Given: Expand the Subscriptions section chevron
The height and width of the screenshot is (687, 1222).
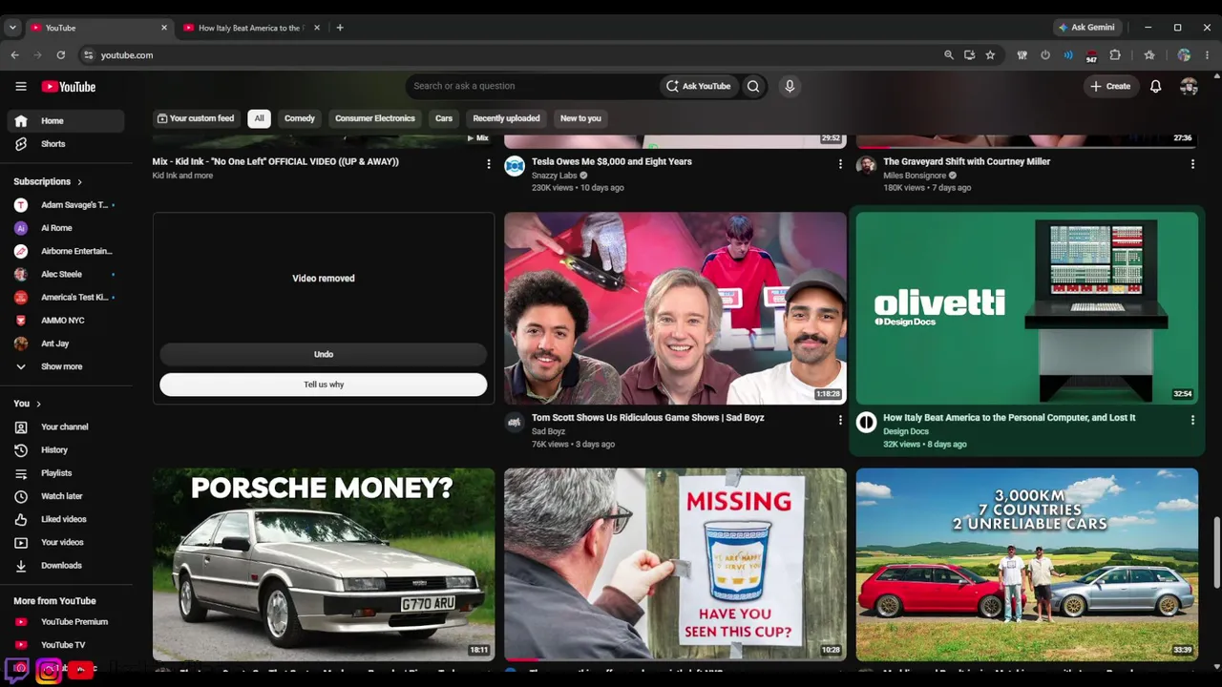Looking at the screenshot, I should coord(79,181).
